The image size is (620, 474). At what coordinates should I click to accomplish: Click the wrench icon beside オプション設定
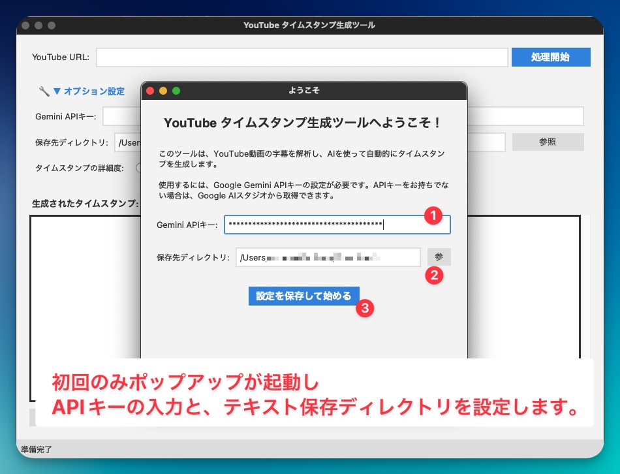tap(44, 91)
